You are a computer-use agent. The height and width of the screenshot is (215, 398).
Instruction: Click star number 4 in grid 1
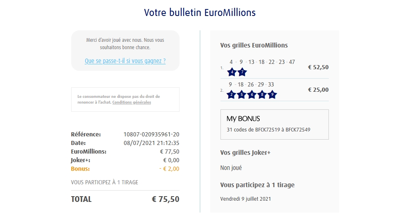click(232, 72)
